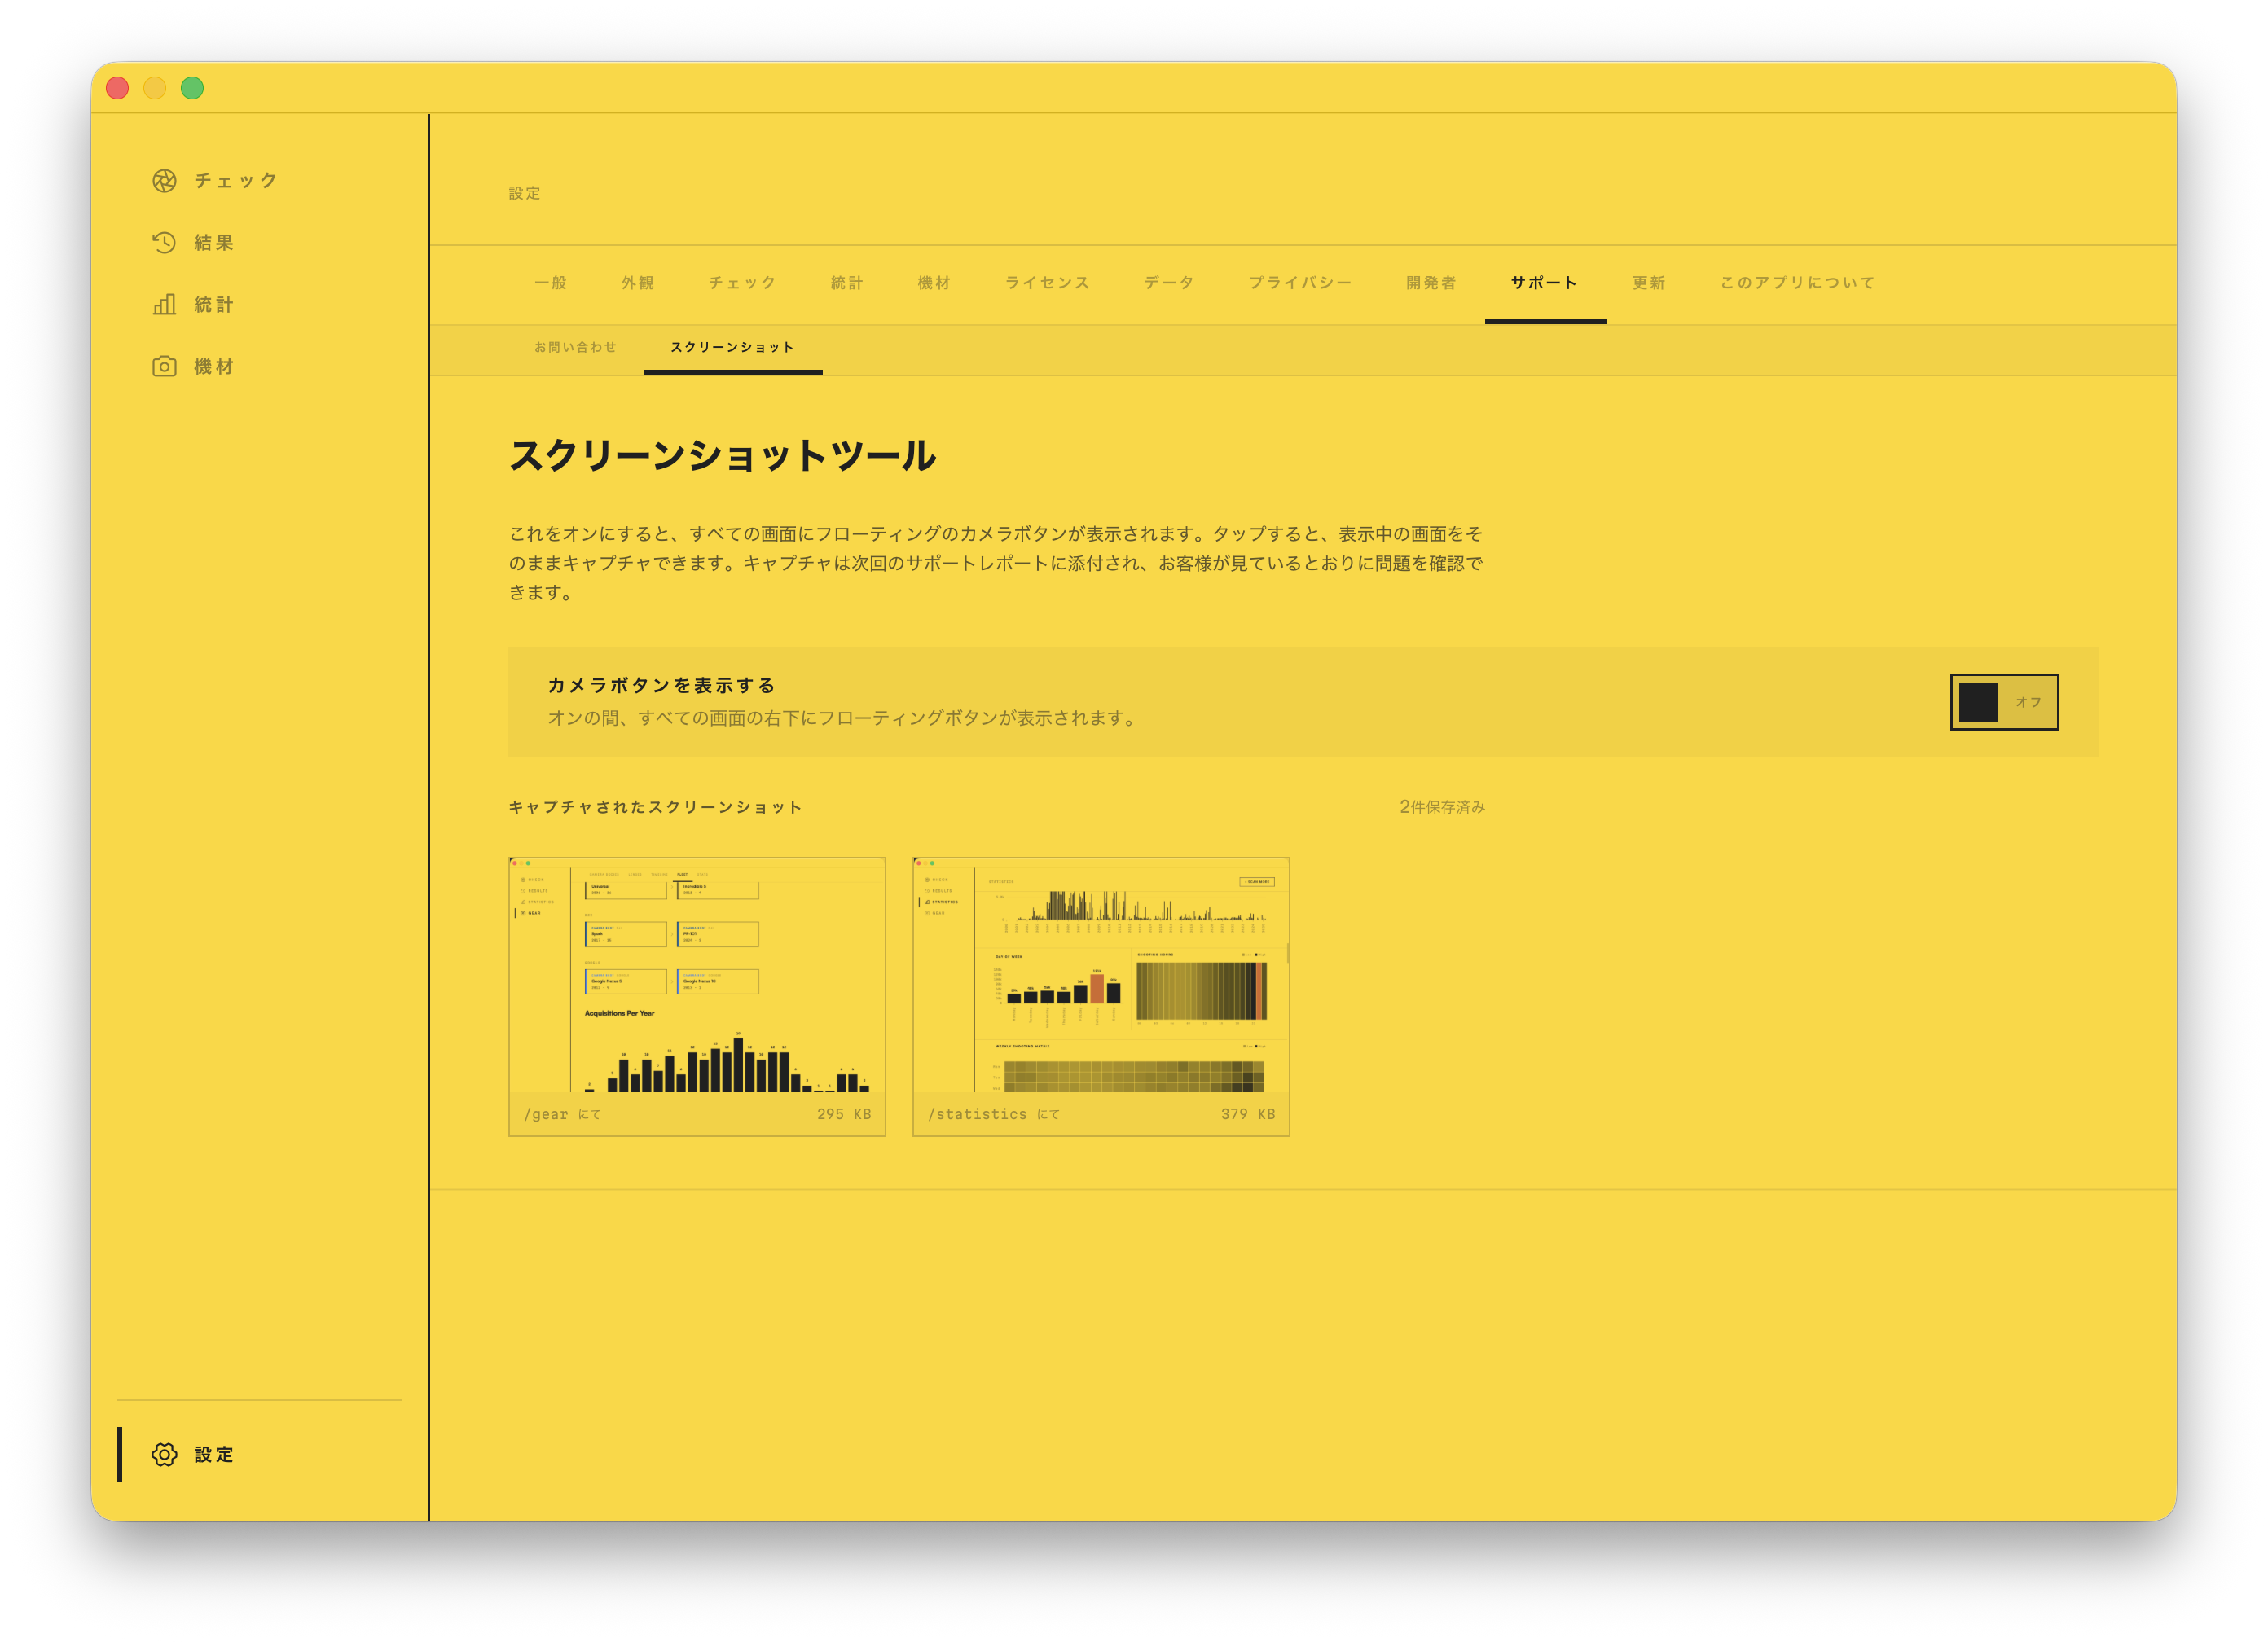Open the /gear screenshot thumbnail
The width and height of the screenshot is (2268, 1642).
697,996
